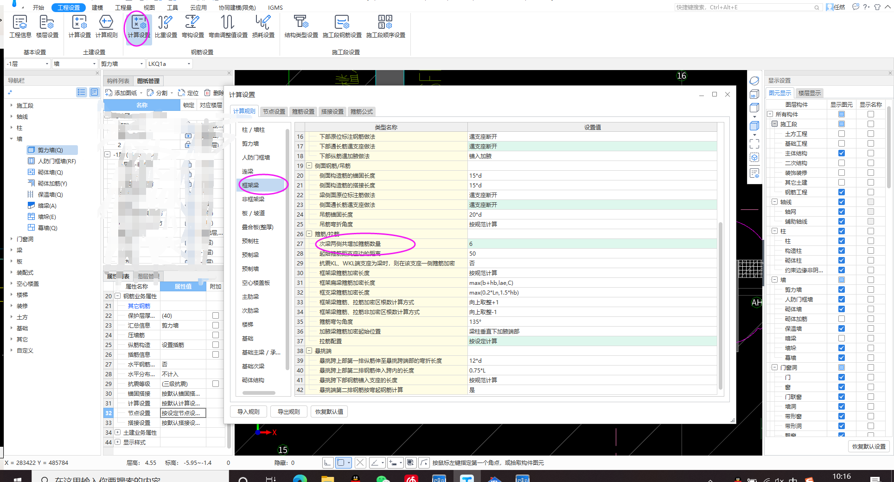Click 3D view icon on right vertical toolbar
This screenshot has width=894, height=482.
pos(754,95)
